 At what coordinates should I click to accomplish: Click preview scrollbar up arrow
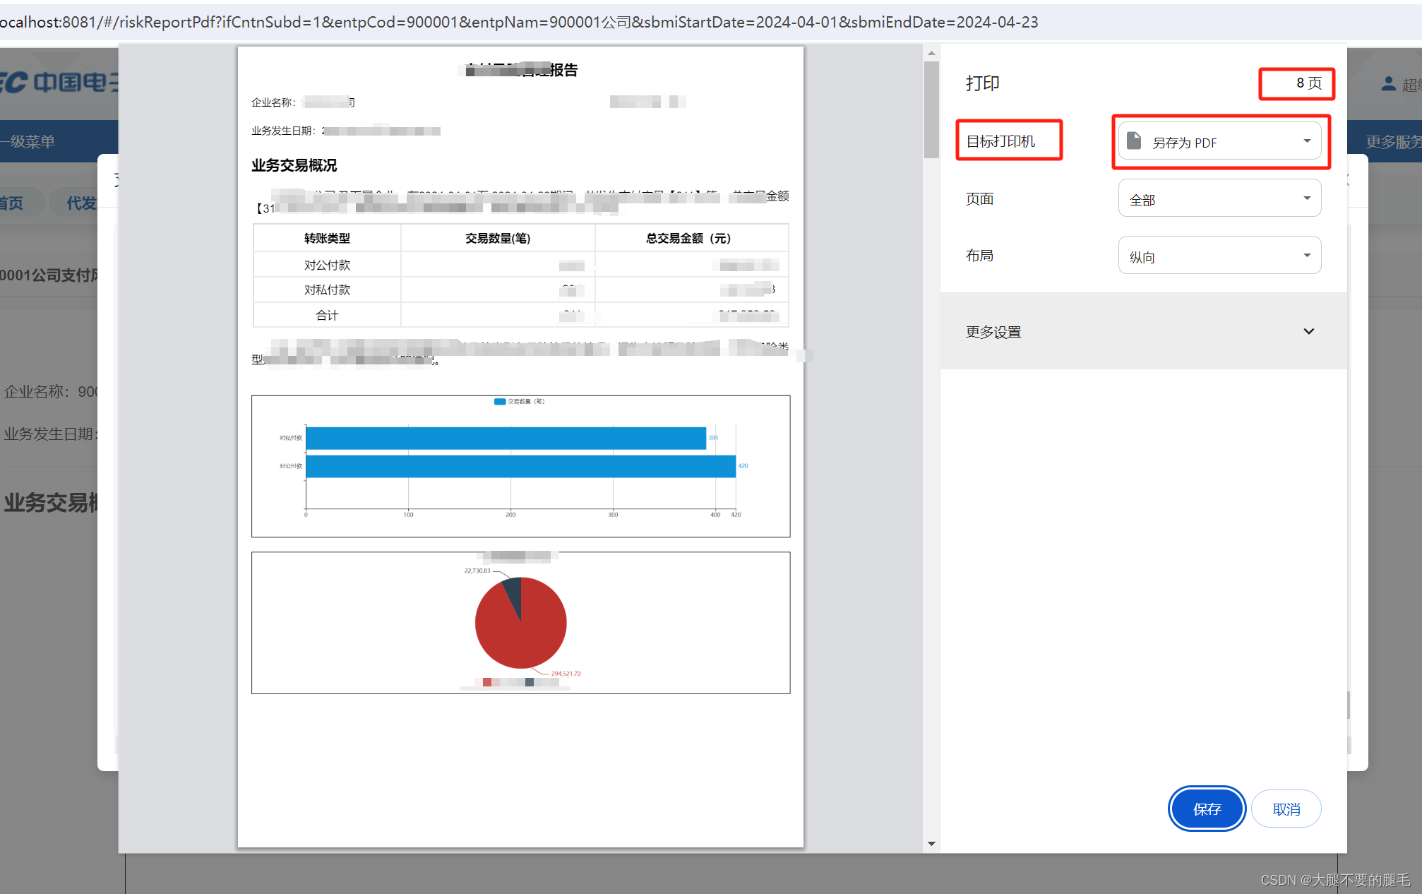pyautogui.click(x=931, y=53)
